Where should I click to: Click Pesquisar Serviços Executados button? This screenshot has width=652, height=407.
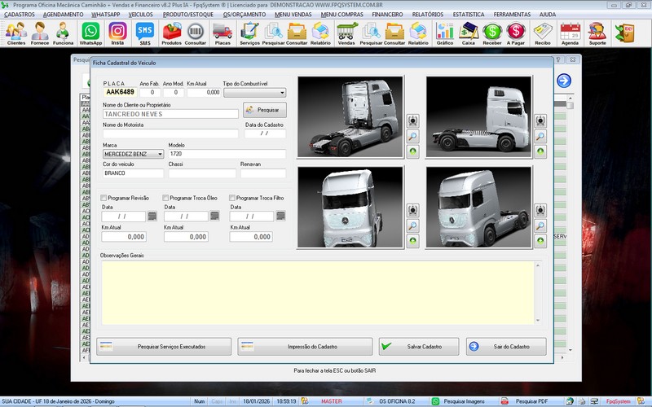(164, 347)
